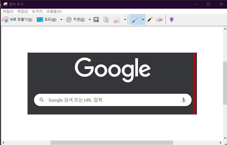Open the 편집(E) menu
227x145 pixels.
tap(23, 11)
